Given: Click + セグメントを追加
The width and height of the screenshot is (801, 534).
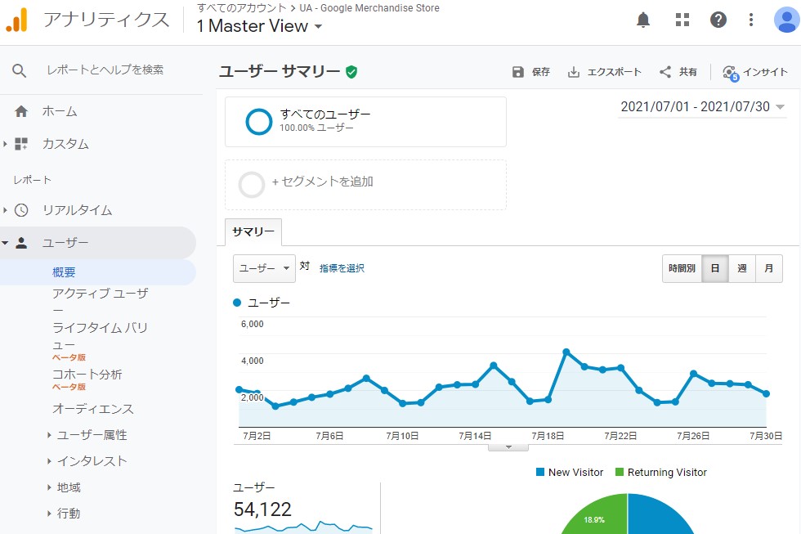Looking at the screenshot, I should pos(322,182).
